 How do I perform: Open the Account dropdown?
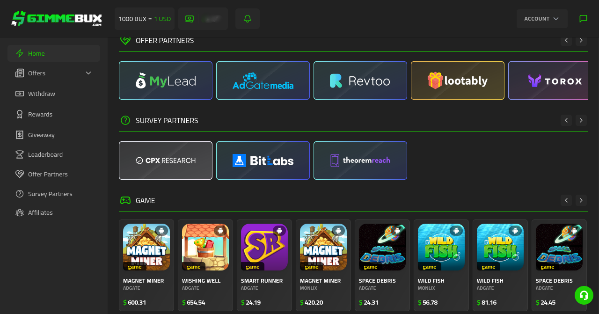tap(542, 19)
